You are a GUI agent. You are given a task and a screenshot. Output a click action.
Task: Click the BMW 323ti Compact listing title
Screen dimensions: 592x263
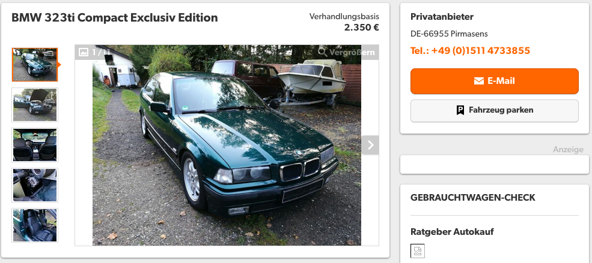[x=115, y=18]
